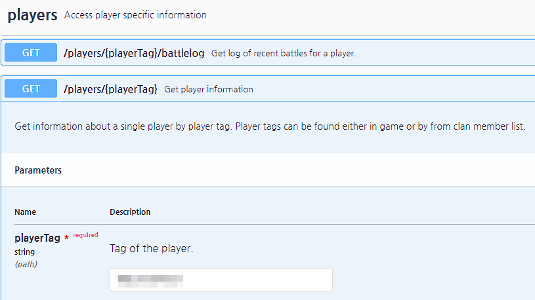535x300 pixels.
Task: Click the GET badge for /players/{playerTag}
Action: (x=31, y=89)
